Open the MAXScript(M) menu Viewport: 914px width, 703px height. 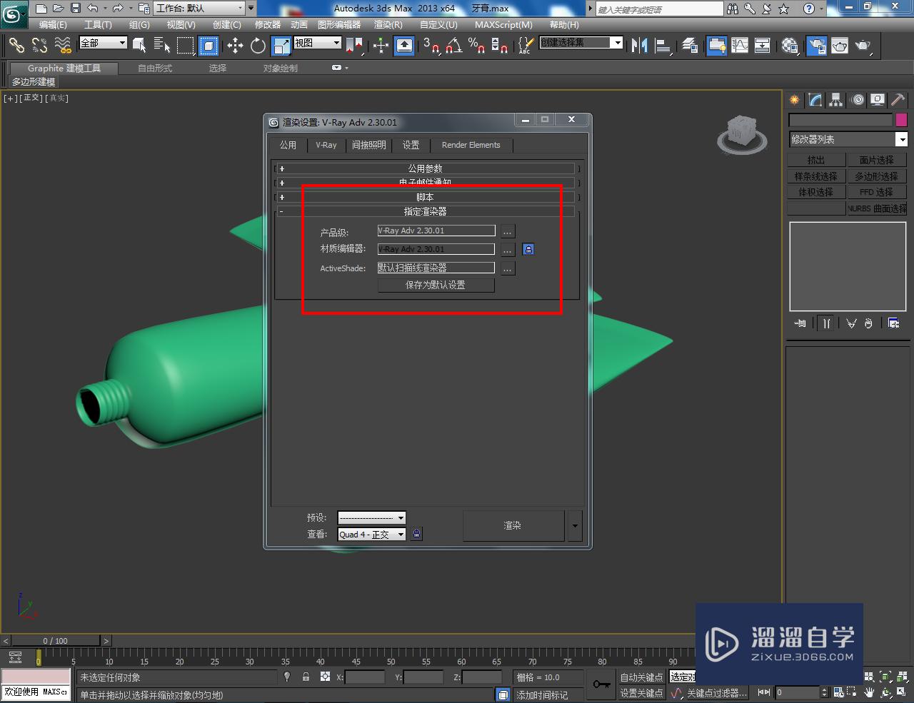tap(503, 24)
